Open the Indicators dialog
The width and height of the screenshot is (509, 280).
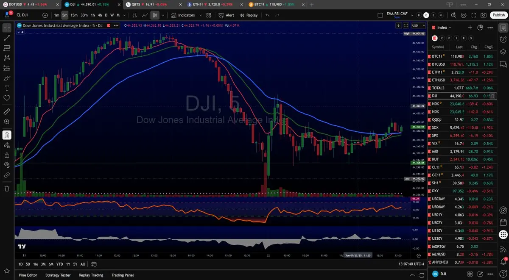(183, 15)
